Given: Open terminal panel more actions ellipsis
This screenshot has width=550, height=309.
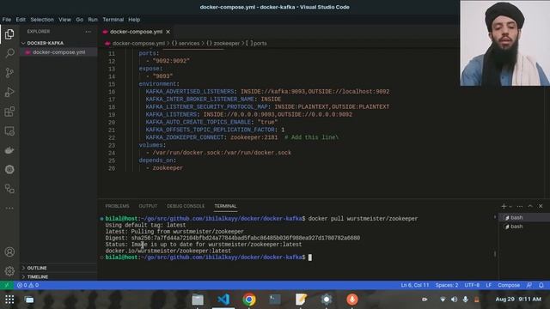Looking at the screenshot, I should (520, 206).
